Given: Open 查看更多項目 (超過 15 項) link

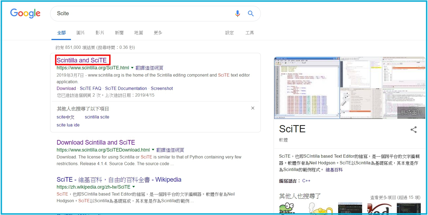Looking at the screenshot, I should [x=395, y=197].
